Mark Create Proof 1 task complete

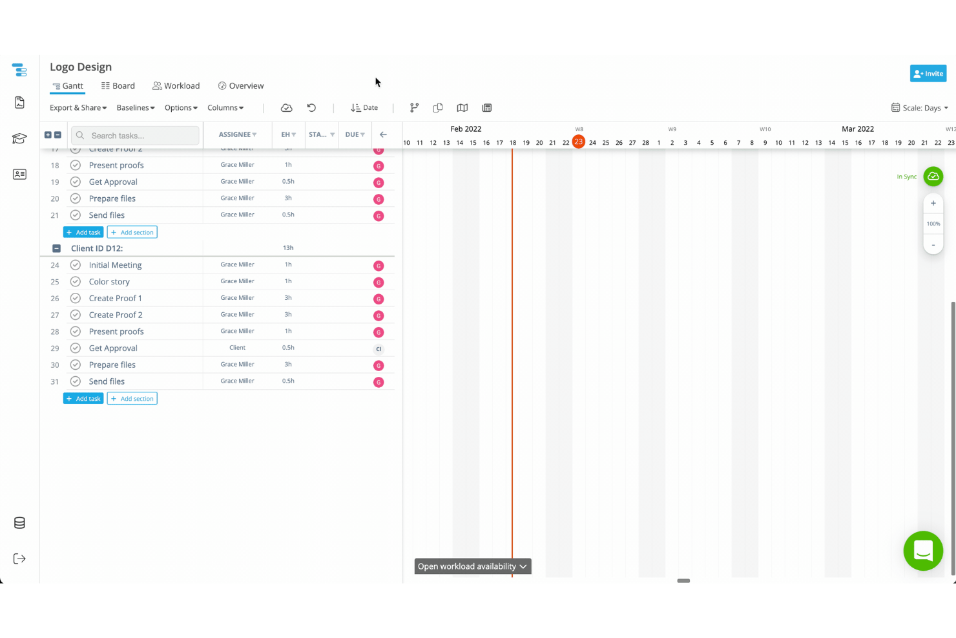point(76,298)
